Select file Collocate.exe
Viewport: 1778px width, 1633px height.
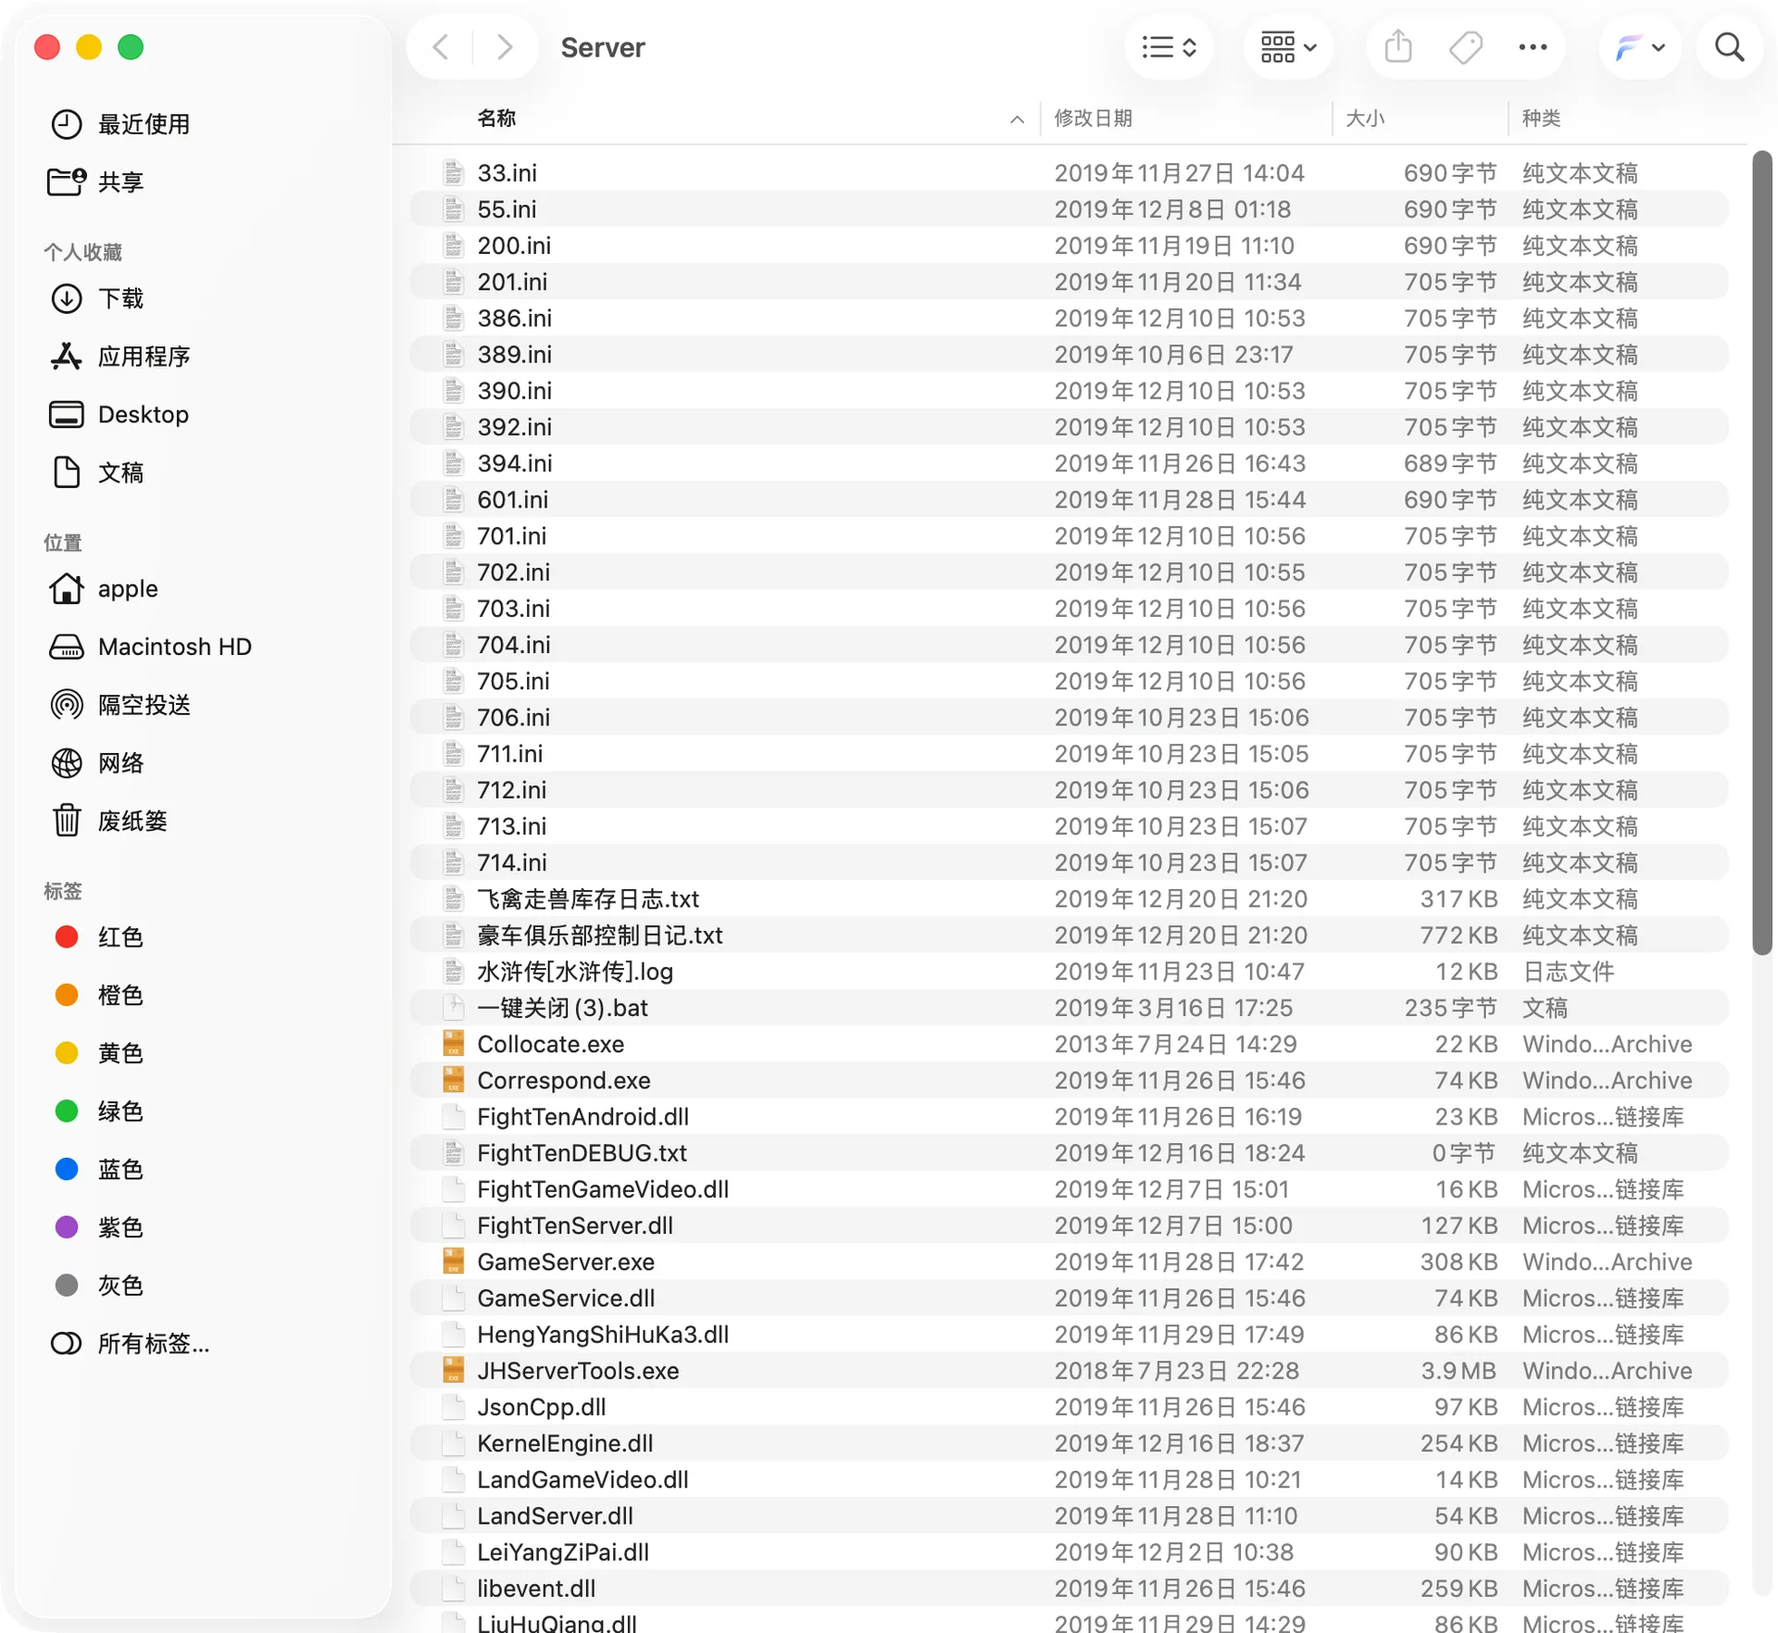(x=1069, y=1045)
